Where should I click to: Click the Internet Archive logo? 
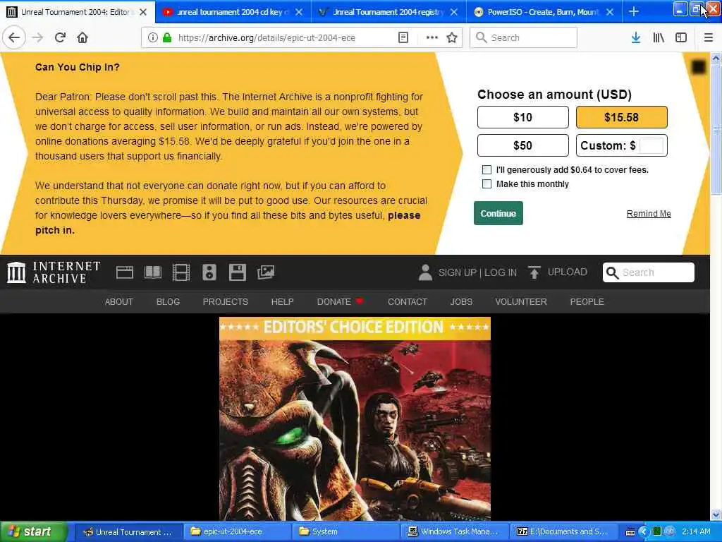click(x=54, y=272)
